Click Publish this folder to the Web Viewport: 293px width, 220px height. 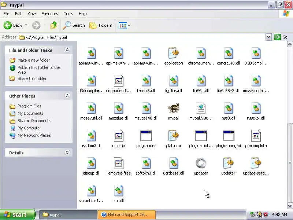click(39, 70)
